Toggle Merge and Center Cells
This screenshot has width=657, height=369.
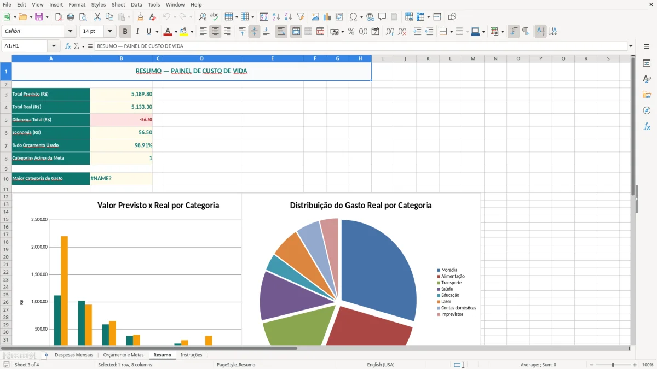[296, 32]
